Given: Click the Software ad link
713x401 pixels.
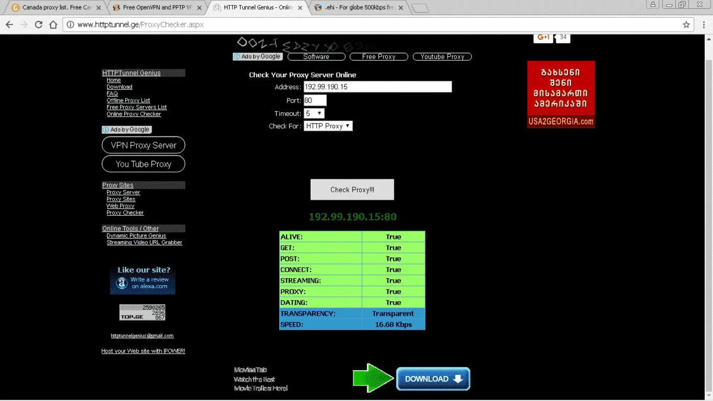Looking at the screenshot, I should (x=316, y=56).
